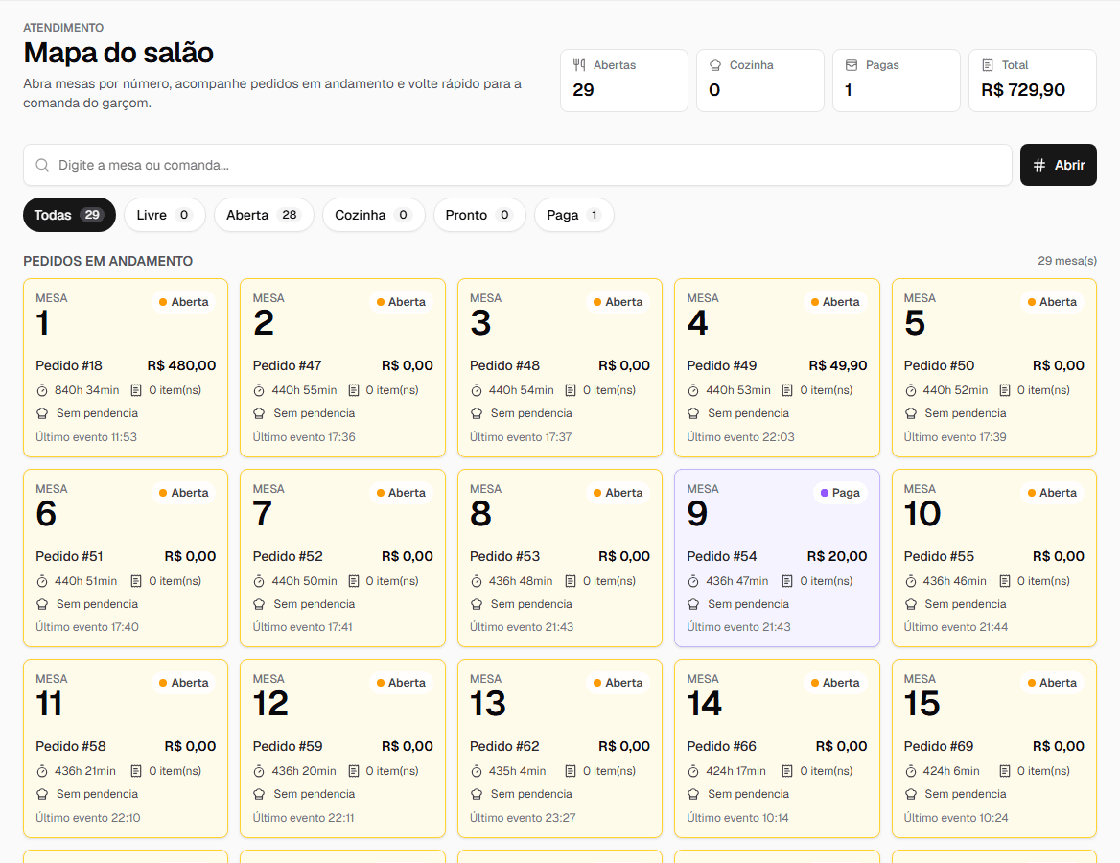Click 'Último evento 22:03' on Mesa 4
Viewport: 1120px width, 863px height.
740,437
